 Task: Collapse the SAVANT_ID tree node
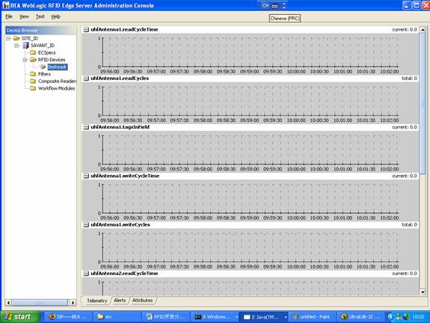click(x=16, y=46)
